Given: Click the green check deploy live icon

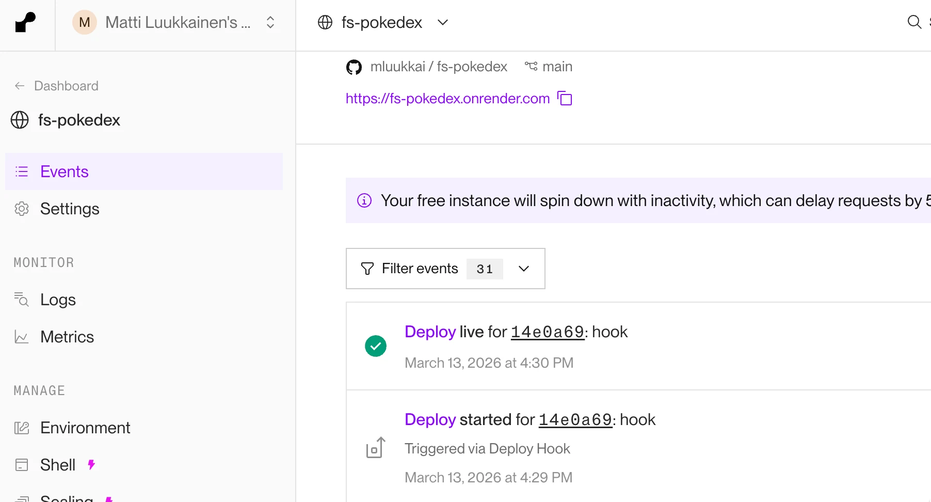Looking at the screenshot, I should [376, 346].
